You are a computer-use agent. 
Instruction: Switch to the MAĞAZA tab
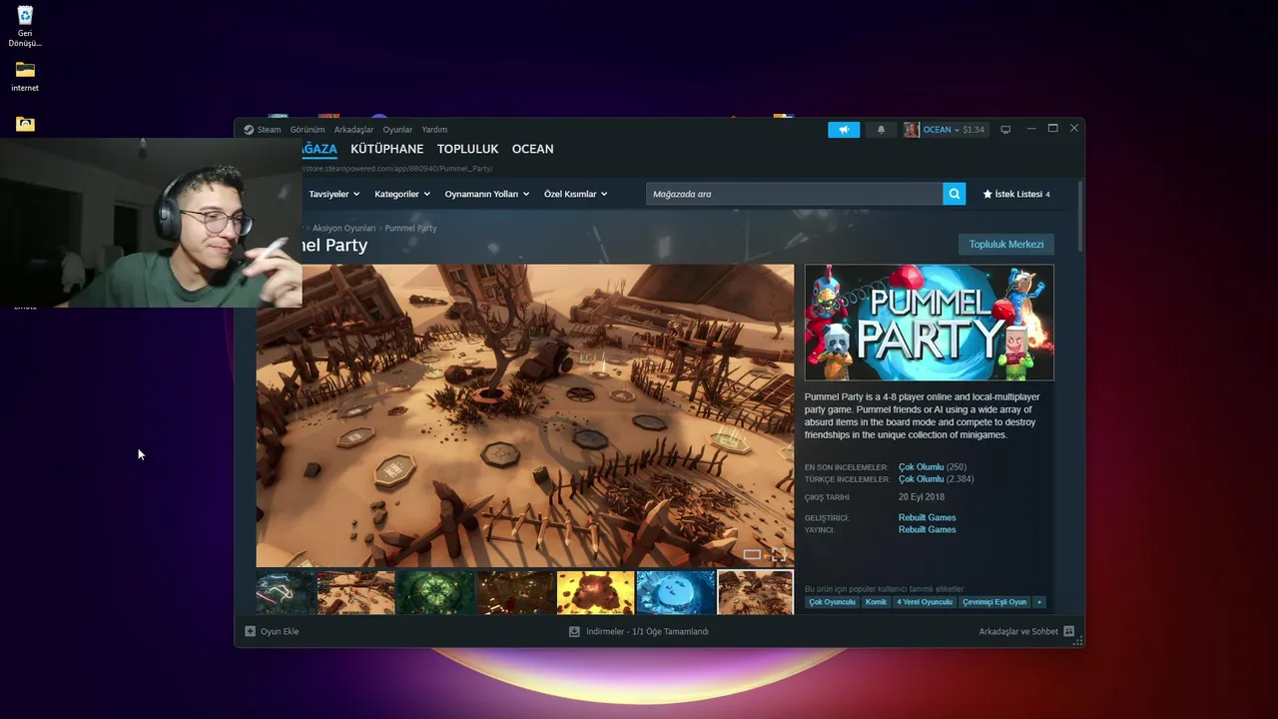pos(319,149)
